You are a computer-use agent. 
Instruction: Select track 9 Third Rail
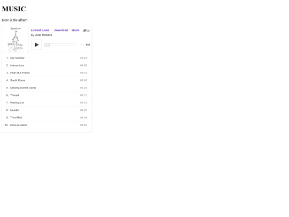pos(47,117)
